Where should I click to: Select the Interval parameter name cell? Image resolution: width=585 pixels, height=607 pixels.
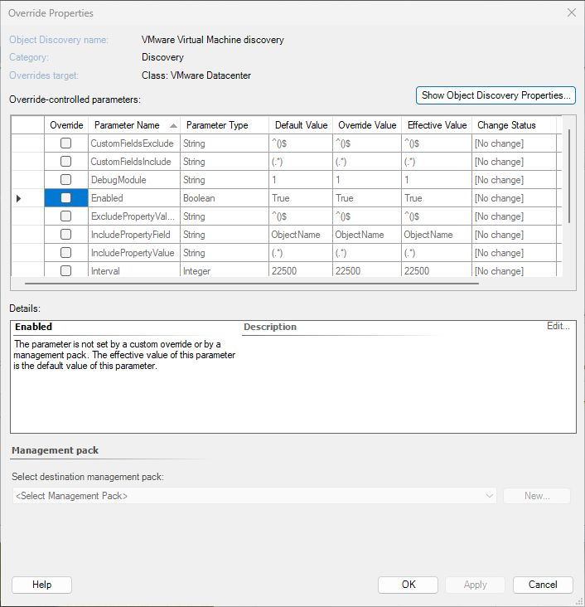click(134, 270)
